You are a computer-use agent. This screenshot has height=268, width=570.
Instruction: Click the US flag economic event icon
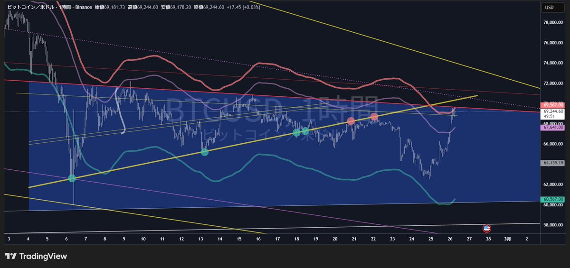tap(487, 229)
